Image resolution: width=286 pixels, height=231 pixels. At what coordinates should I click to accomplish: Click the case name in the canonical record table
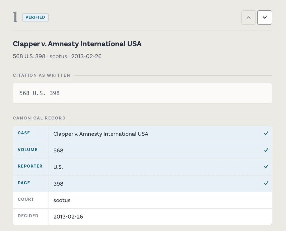[101, 134]
